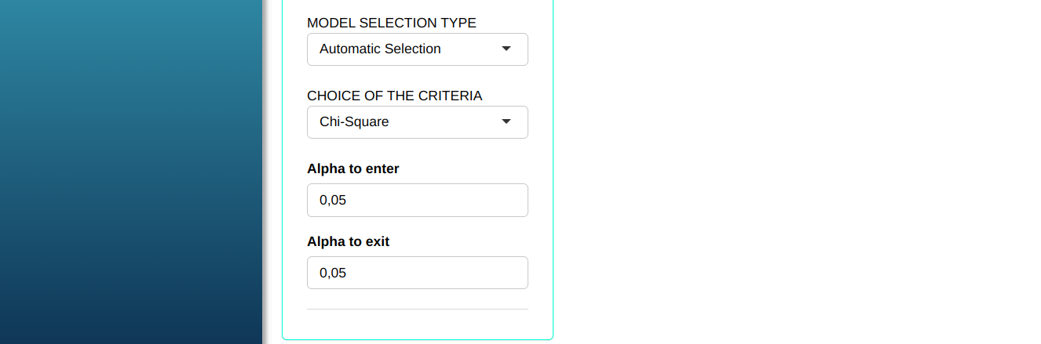Click blank space below the panel divider

pyautogui.click(x=417, y=324)
